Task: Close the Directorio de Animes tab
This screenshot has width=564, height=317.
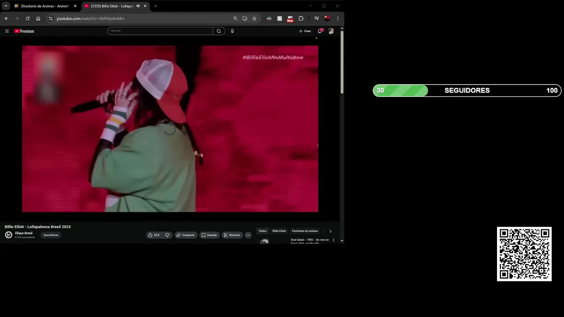Action: coord(75,6)
